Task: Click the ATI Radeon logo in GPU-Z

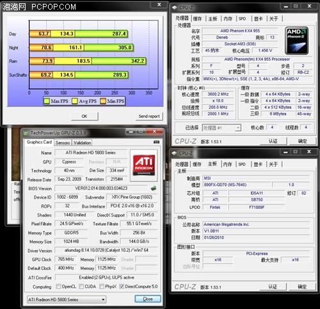Action: click(144, 165)
